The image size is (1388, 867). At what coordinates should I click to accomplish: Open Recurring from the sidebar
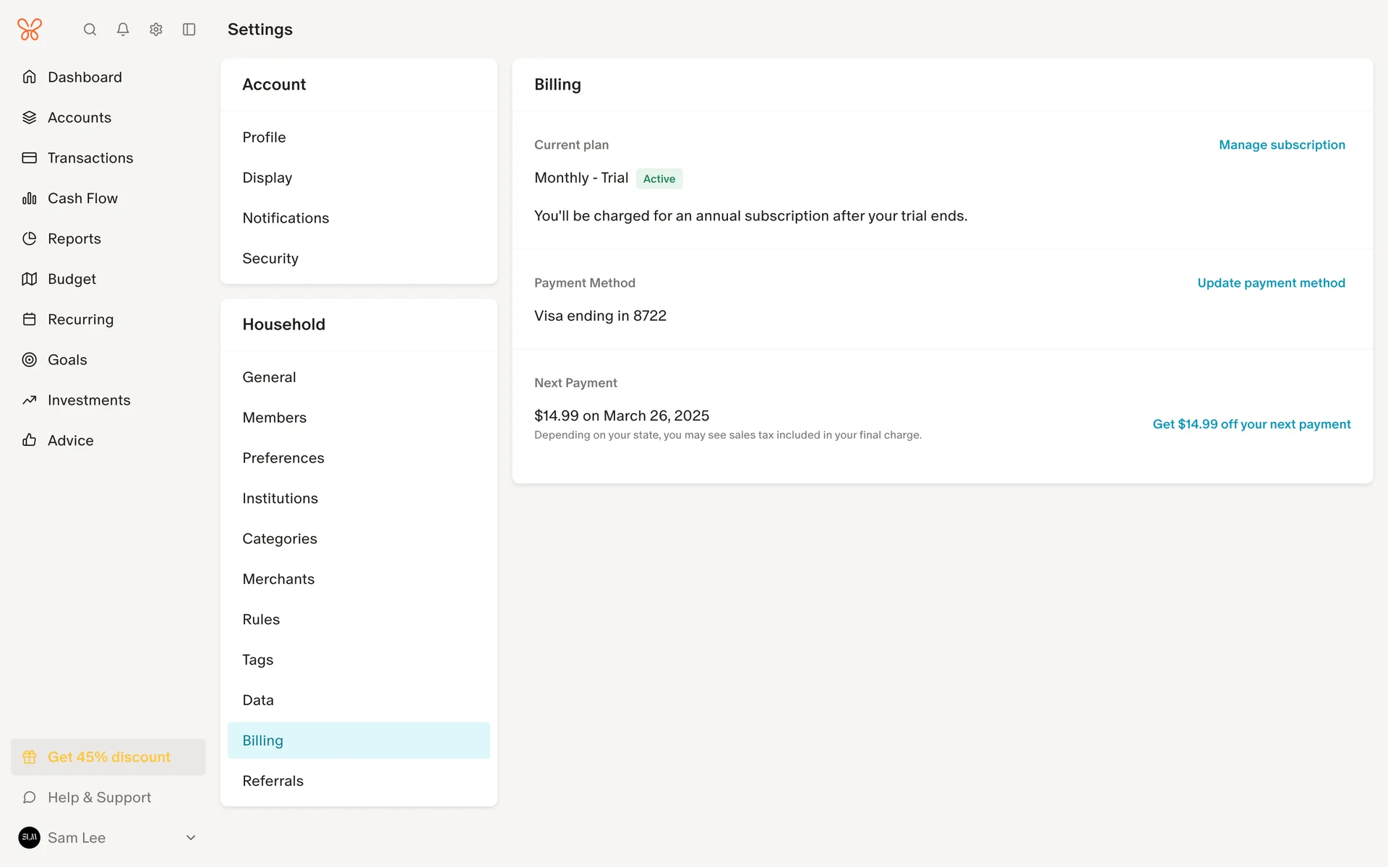(x=80, y=319)
